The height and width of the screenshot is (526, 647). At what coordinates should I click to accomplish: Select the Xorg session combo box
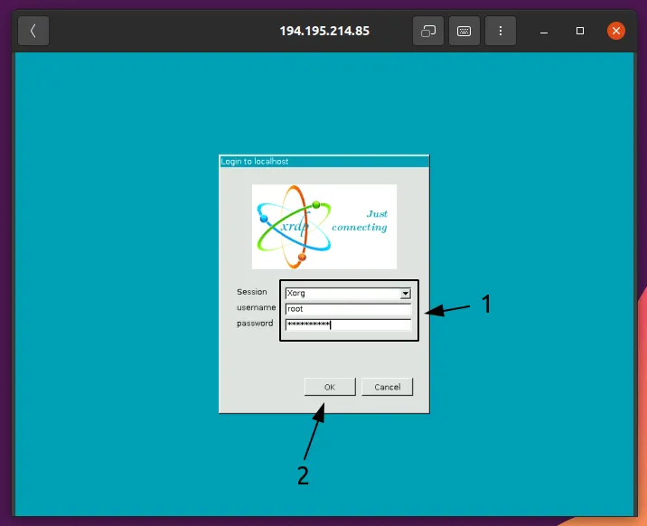[342, 293]
